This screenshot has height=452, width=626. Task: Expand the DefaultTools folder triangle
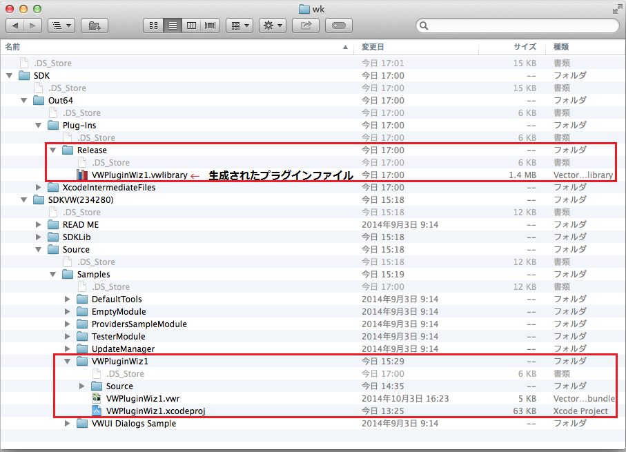tap(68, 299)
